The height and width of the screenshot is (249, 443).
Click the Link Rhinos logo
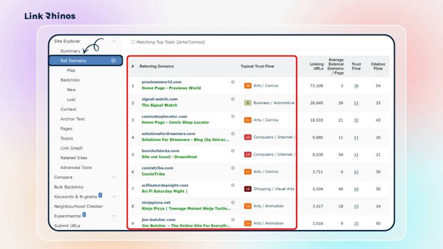[50, 16]
